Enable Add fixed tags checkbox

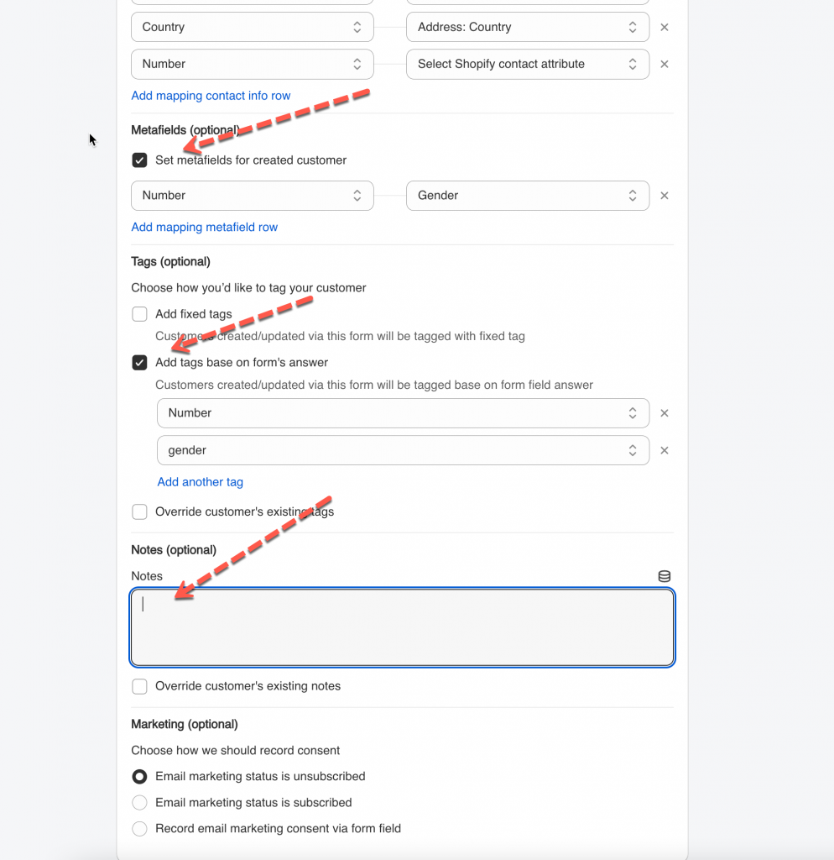[140, 314]
